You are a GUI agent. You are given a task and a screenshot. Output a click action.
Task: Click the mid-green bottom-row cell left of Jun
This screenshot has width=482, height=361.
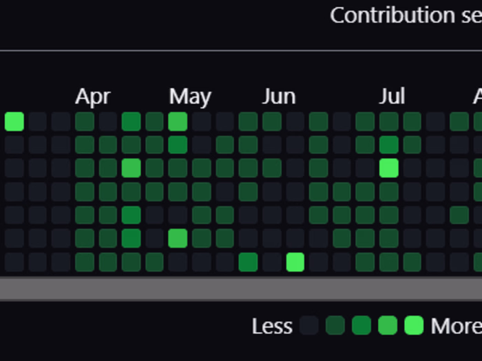click(x=248, y=262)
